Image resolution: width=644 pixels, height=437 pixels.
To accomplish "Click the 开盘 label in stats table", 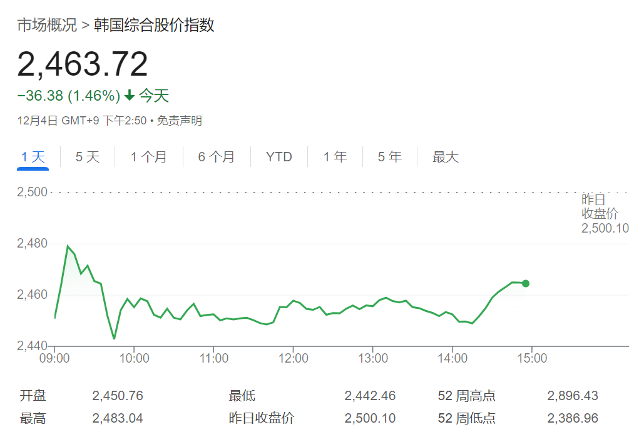I will point(33,396).
